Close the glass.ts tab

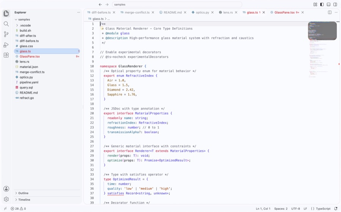point(264,12)
